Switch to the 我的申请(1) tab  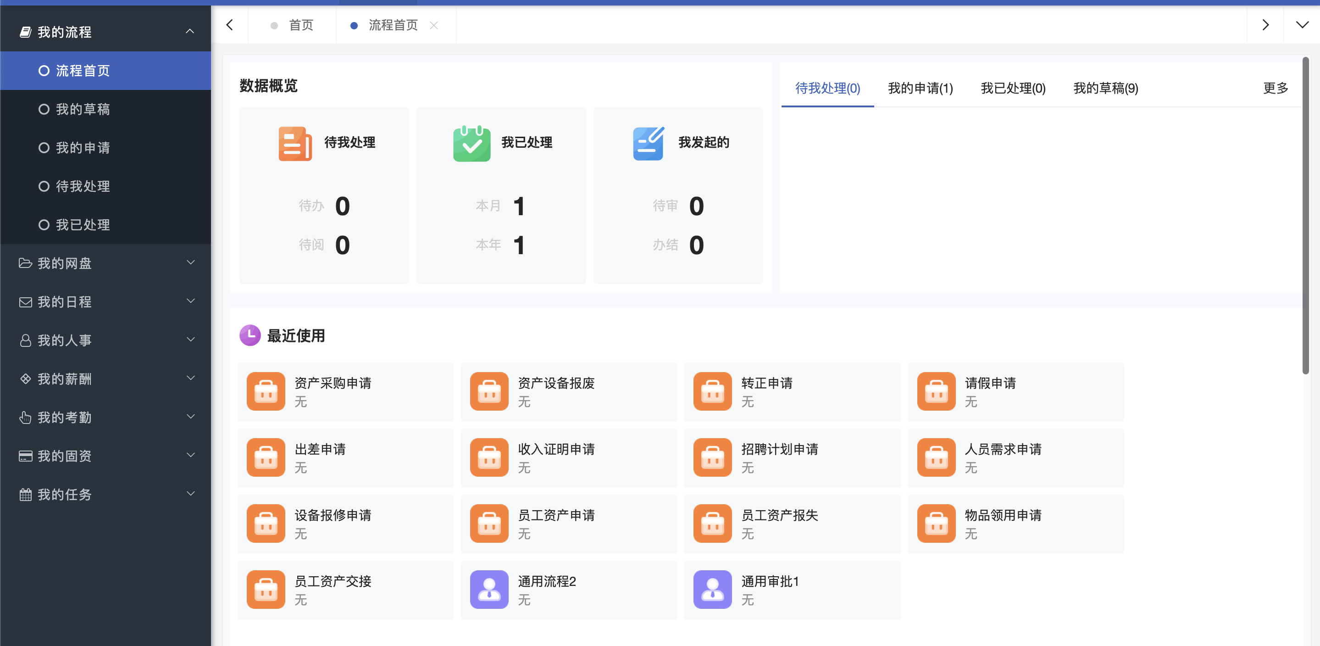coord(921,88)
